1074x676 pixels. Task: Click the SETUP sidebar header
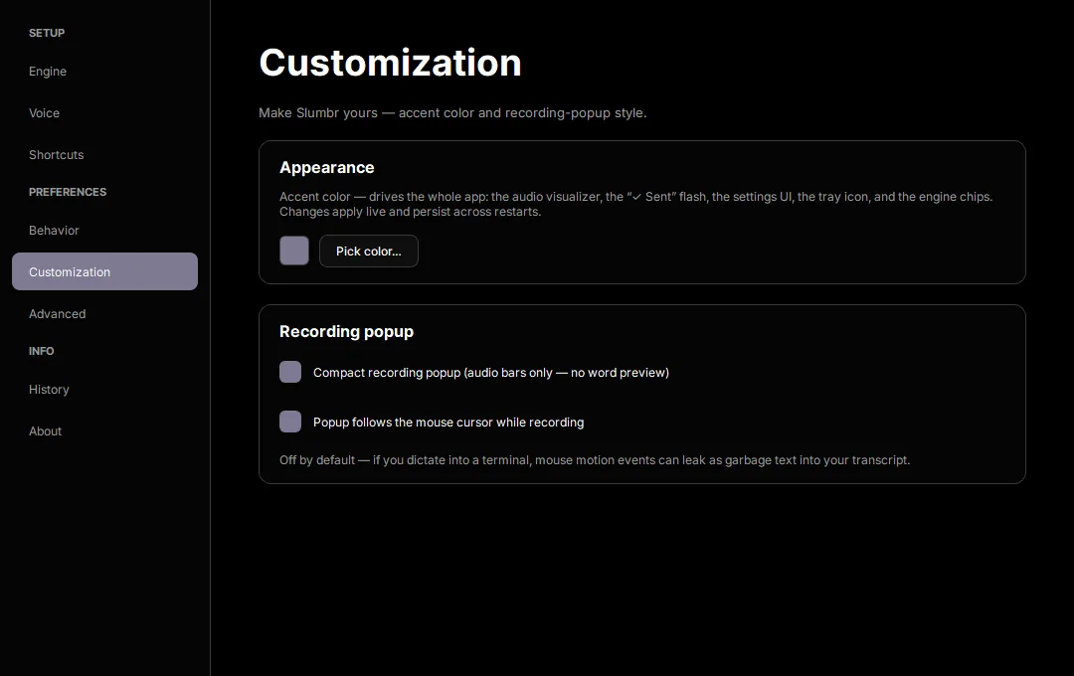tap(47, 33)
